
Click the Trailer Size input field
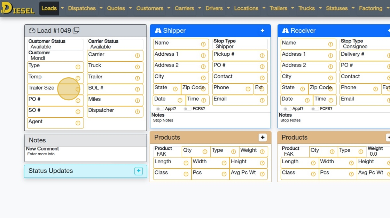click(x=55, y=89)
